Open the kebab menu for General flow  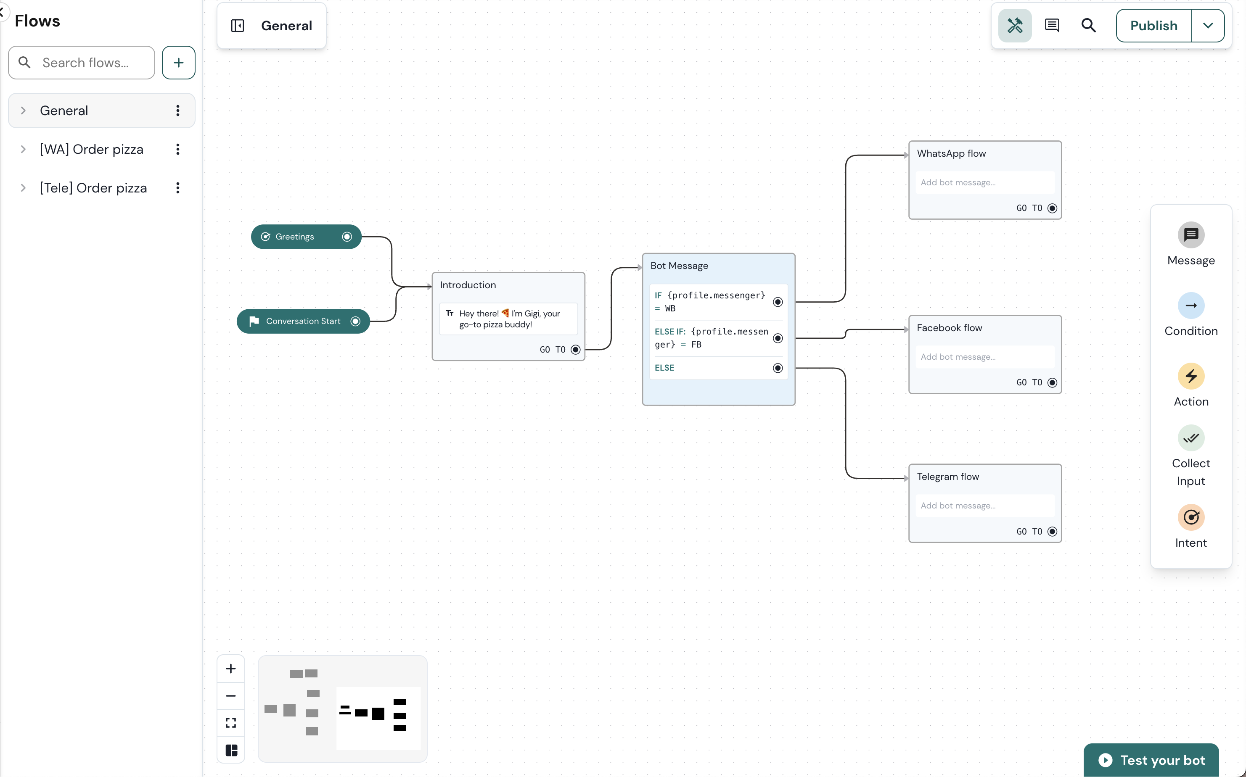(177, 111)
